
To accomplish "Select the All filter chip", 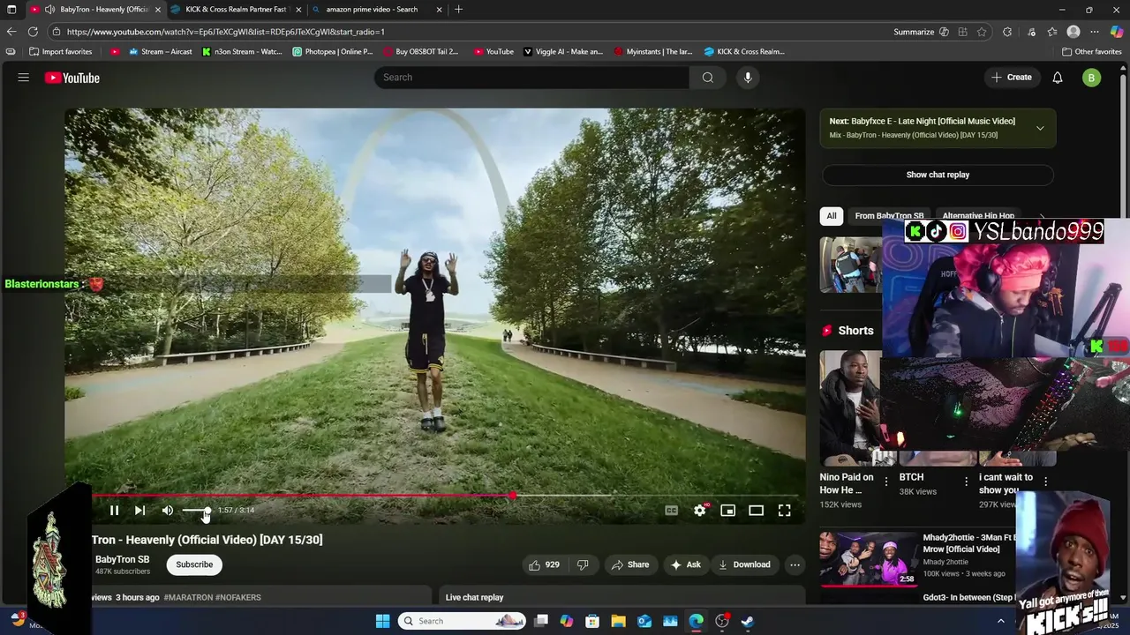I will (831, 216).
